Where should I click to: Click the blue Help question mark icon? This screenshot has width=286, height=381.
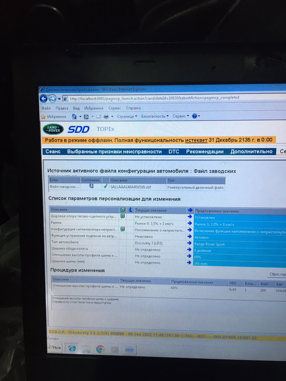click(x=195, y=116)
